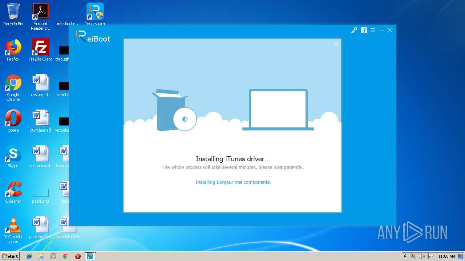This screenshot has width=465, height=261.
Task: Launch the Skype desktop shortcut
Action: click(x=13, y=157)
